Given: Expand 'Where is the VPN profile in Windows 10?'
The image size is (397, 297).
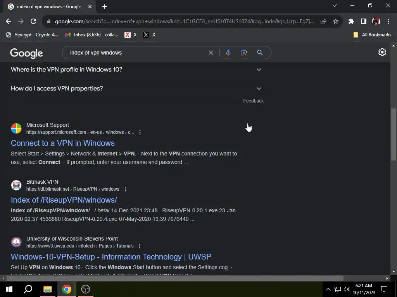Looking at the screenshot, I should click(x=137, y=70).
